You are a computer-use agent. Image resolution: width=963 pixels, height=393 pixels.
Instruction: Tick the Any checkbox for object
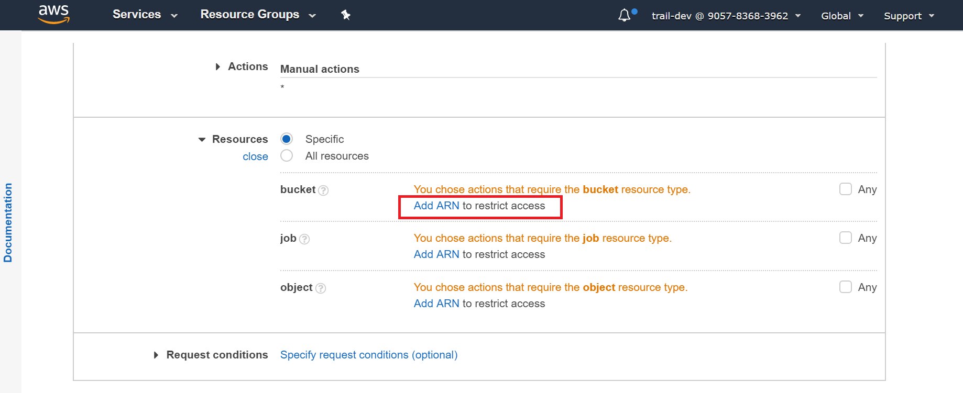click(845, 287)
